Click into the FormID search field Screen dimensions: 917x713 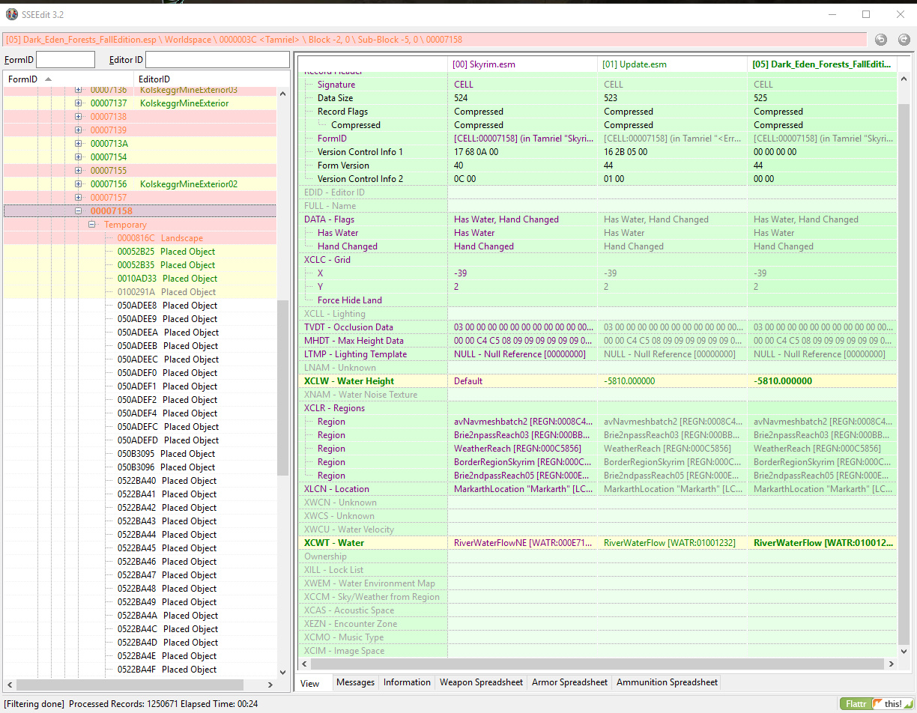(65, 60)
